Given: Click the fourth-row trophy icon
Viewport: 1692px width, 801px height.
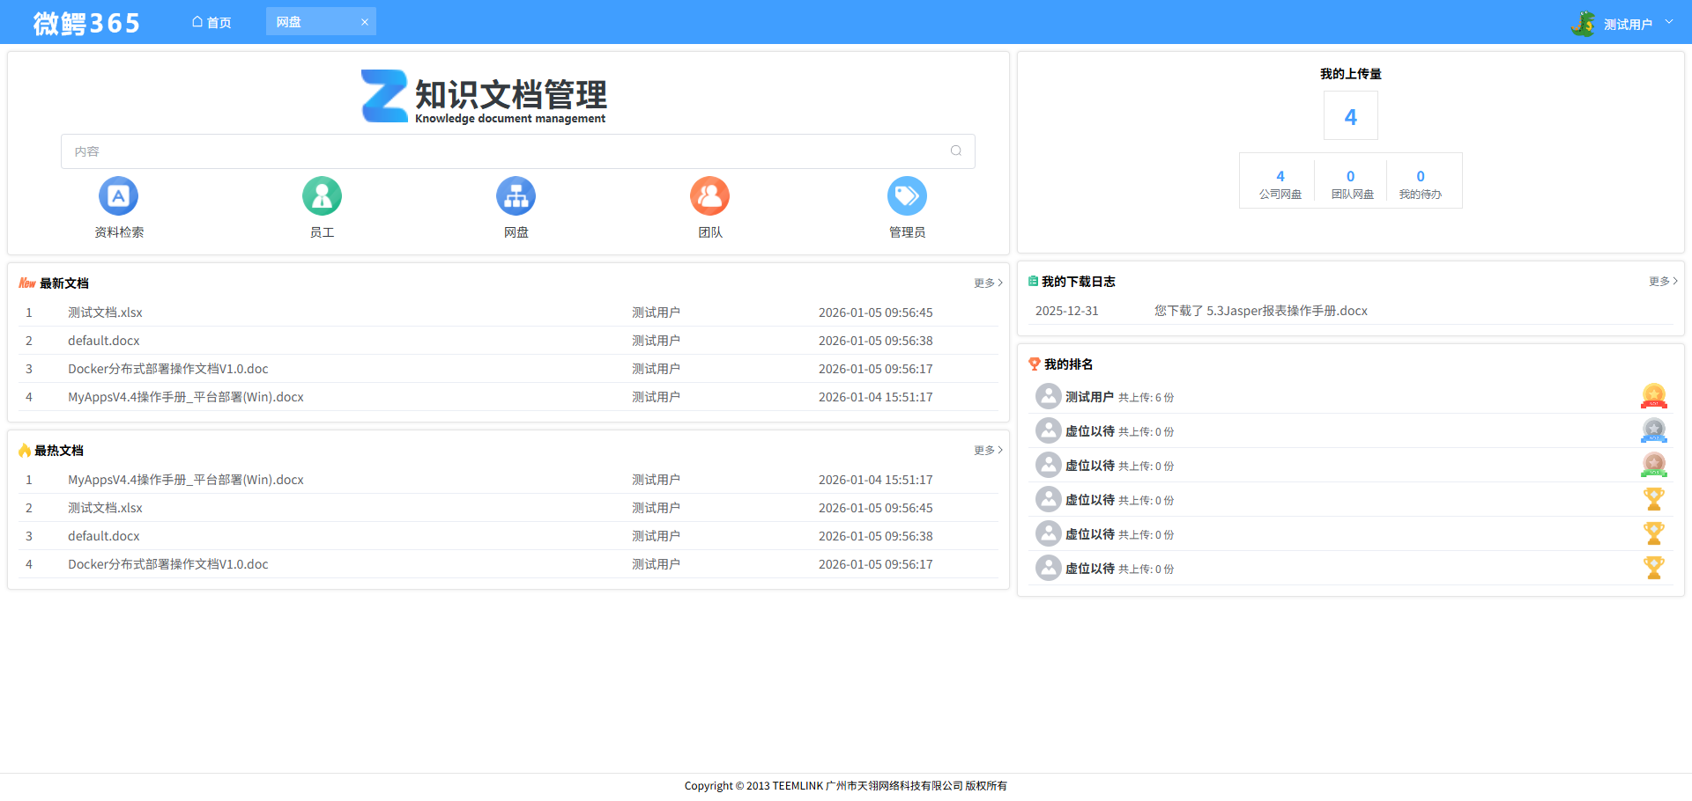Looking at the screenshot, I should coord(1654,499).
